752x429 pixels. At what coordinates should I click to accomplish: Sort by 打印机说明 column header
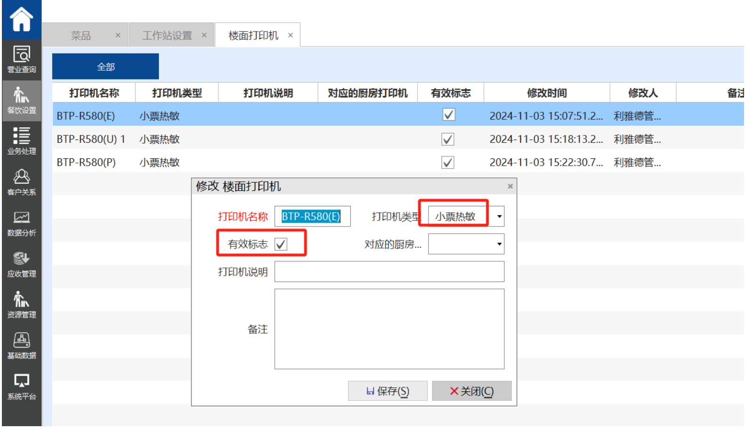pyautogui.click(x=268, y=93)
